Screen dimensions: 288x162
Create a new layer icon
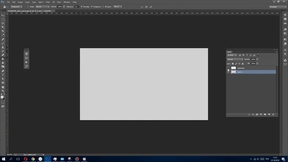pos(269,114)
